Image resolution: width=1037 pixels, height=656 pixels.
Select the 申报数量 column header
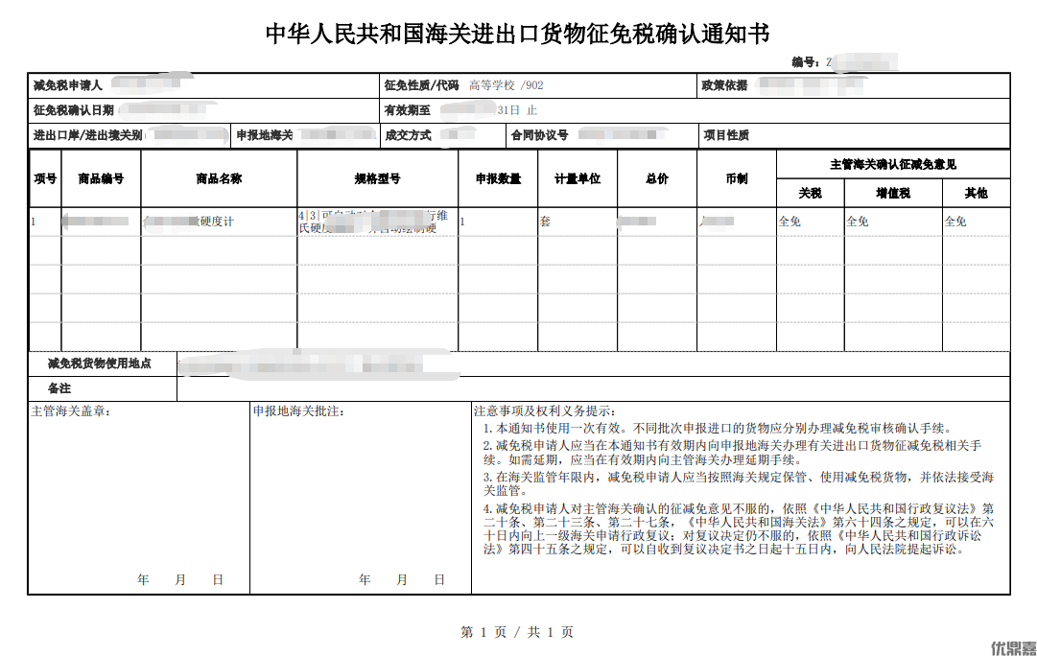[498, 178]
